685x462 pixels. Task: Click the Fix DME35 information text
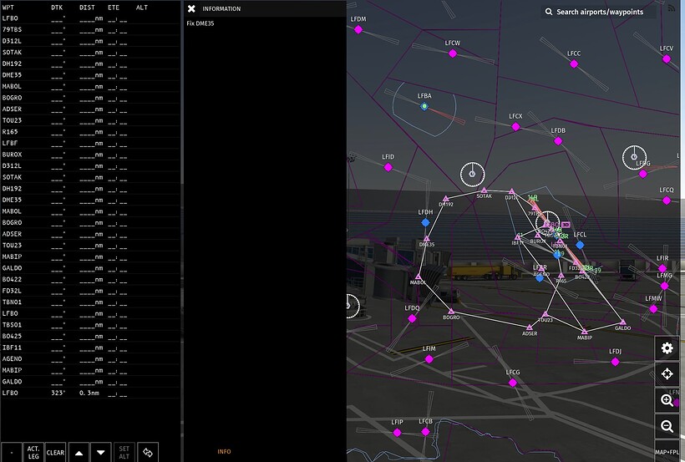coord(200,23)
